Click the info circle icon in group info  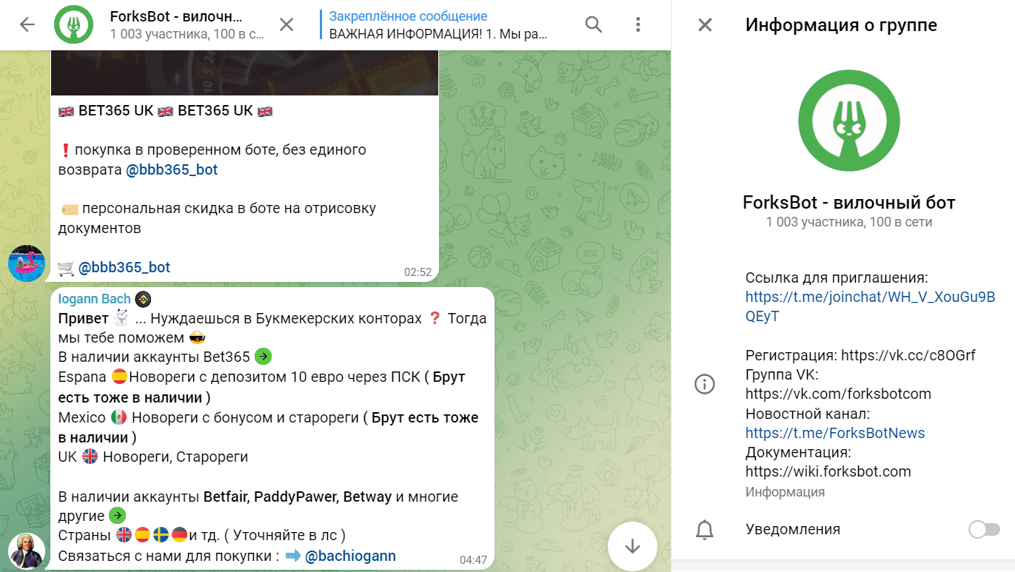coord(705,384)
